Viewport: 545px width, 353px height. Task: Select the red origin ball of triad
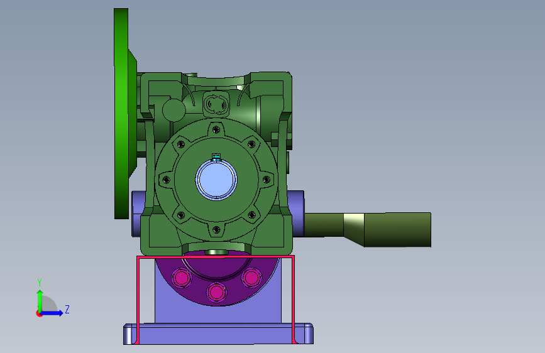tap(39, 313)
